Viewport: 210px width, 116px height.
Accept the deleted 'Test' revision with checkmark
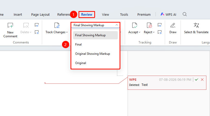click(197, 79)
